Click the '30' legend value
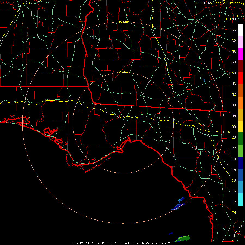The height and width of the screenshot is (245, 245). 234,127
